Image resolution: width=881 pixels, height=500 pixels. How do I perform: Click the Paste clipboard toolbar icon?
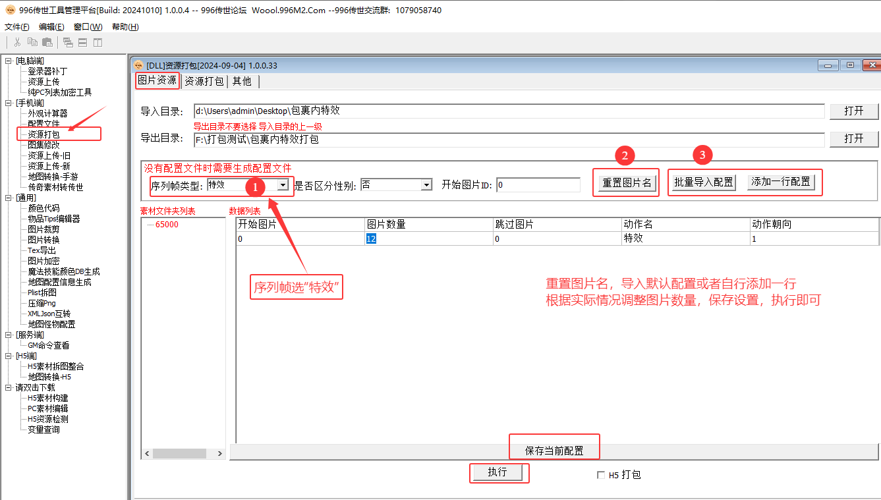coord(47,42)
